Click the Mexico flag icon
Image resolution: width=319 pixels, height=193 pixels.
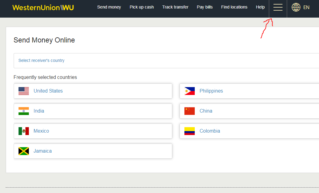coord(24,131)
